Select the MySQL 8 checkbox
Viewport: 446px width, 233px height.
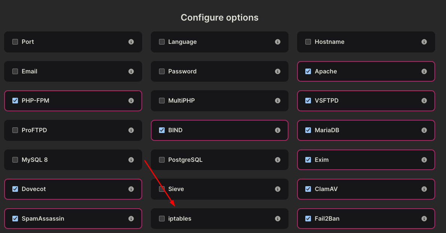(x=15, y=160)
